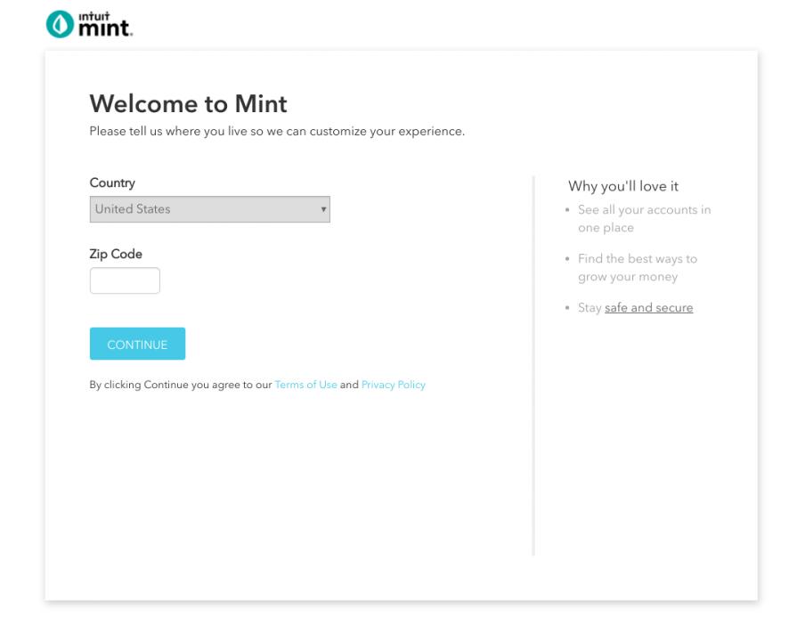805x617 pixels.
Task: Click the 'Why you'll love it' heading
Action: (623, 186)
